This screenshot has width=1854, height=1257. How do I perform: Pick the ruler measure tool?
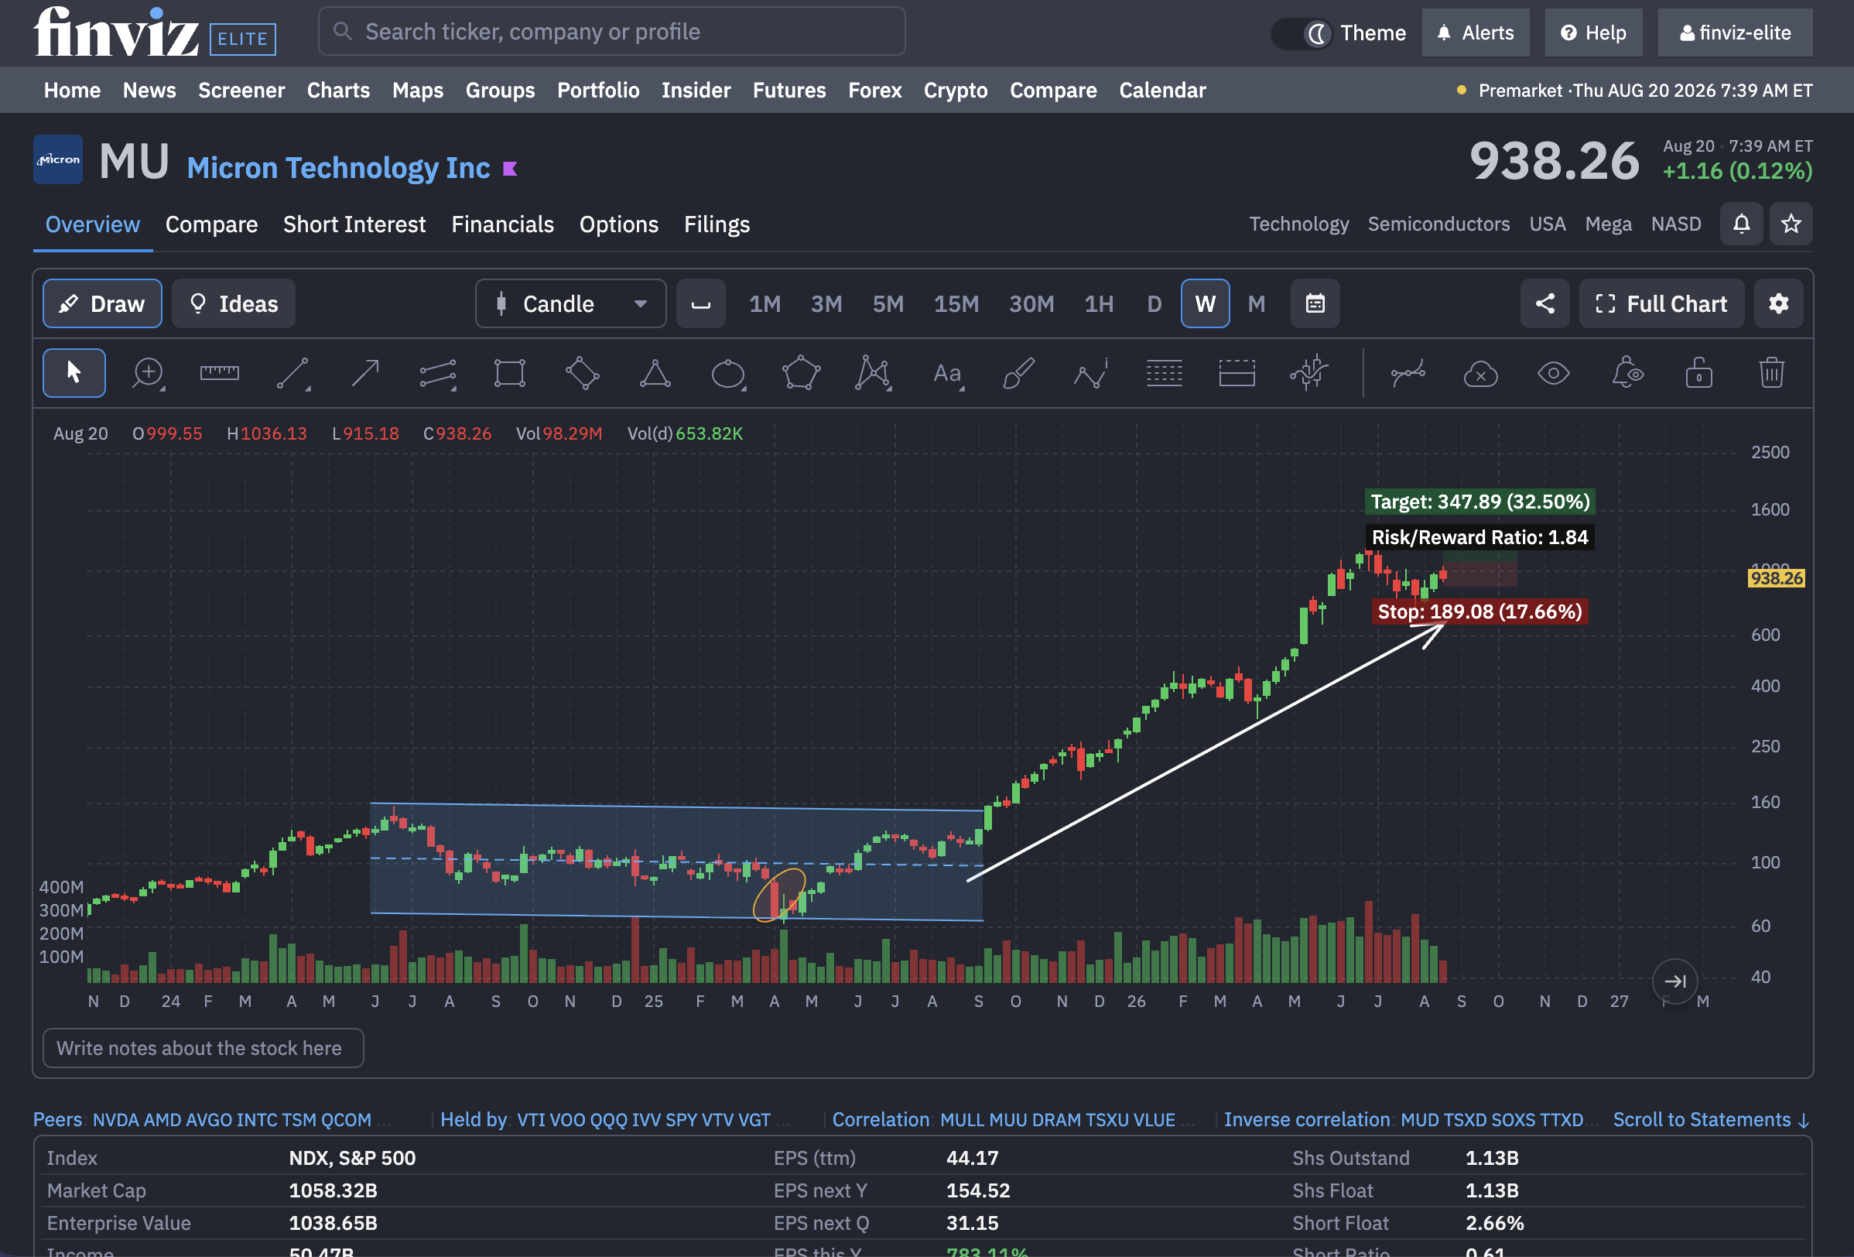pyautogui.click(x=220, y=373)
